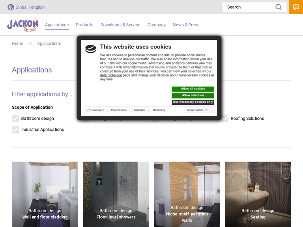This screenshot has width=303, height=227.
Task: Click the search magnifier icon
Action: click(x=279, y=7)
